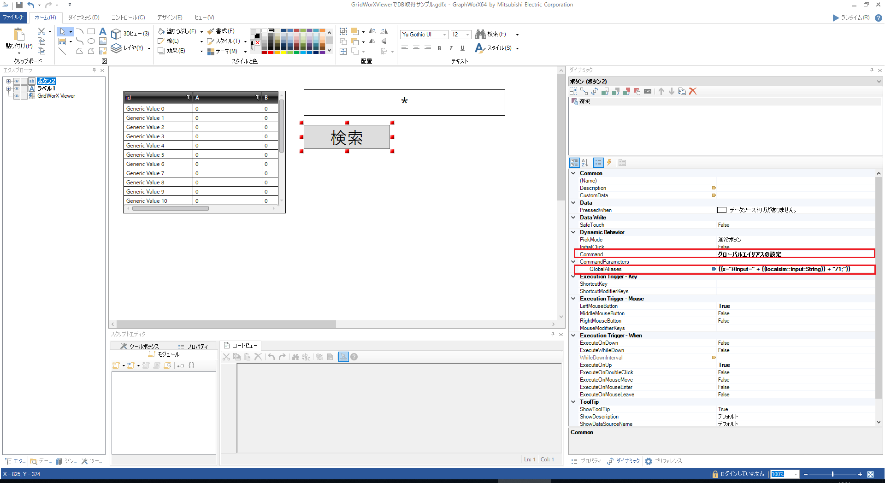The image size is (885, 483).
Task: Expand the ラベル1 tree node
Action: [8, 88]
